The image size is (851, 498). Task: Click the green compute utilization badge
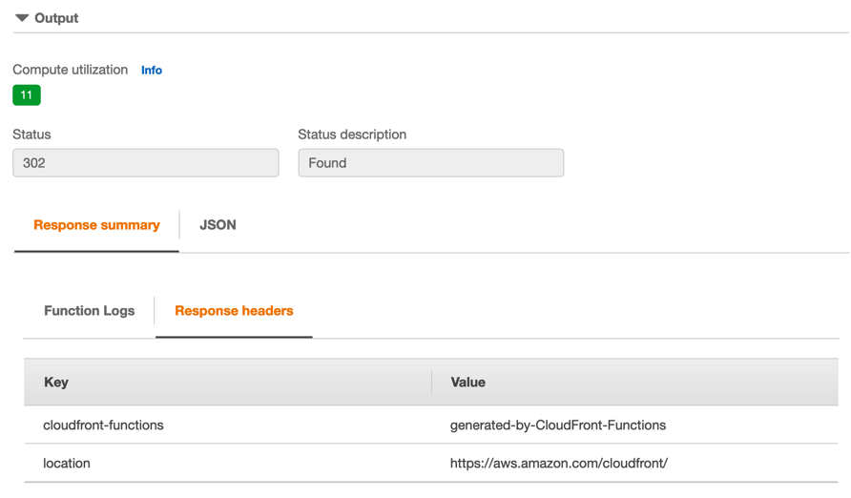(27, 95)
